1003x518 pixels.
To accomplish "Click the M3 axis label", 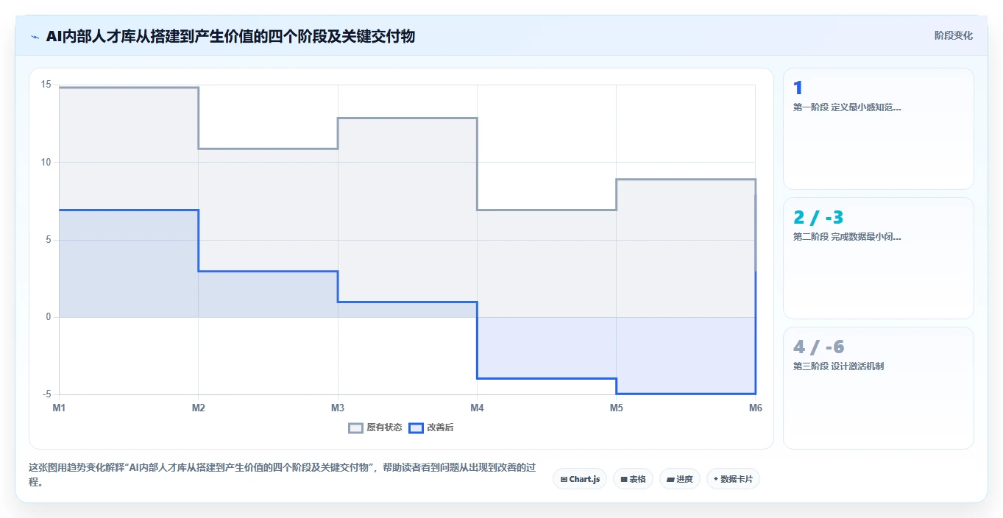I will click(x=338, y=408).
